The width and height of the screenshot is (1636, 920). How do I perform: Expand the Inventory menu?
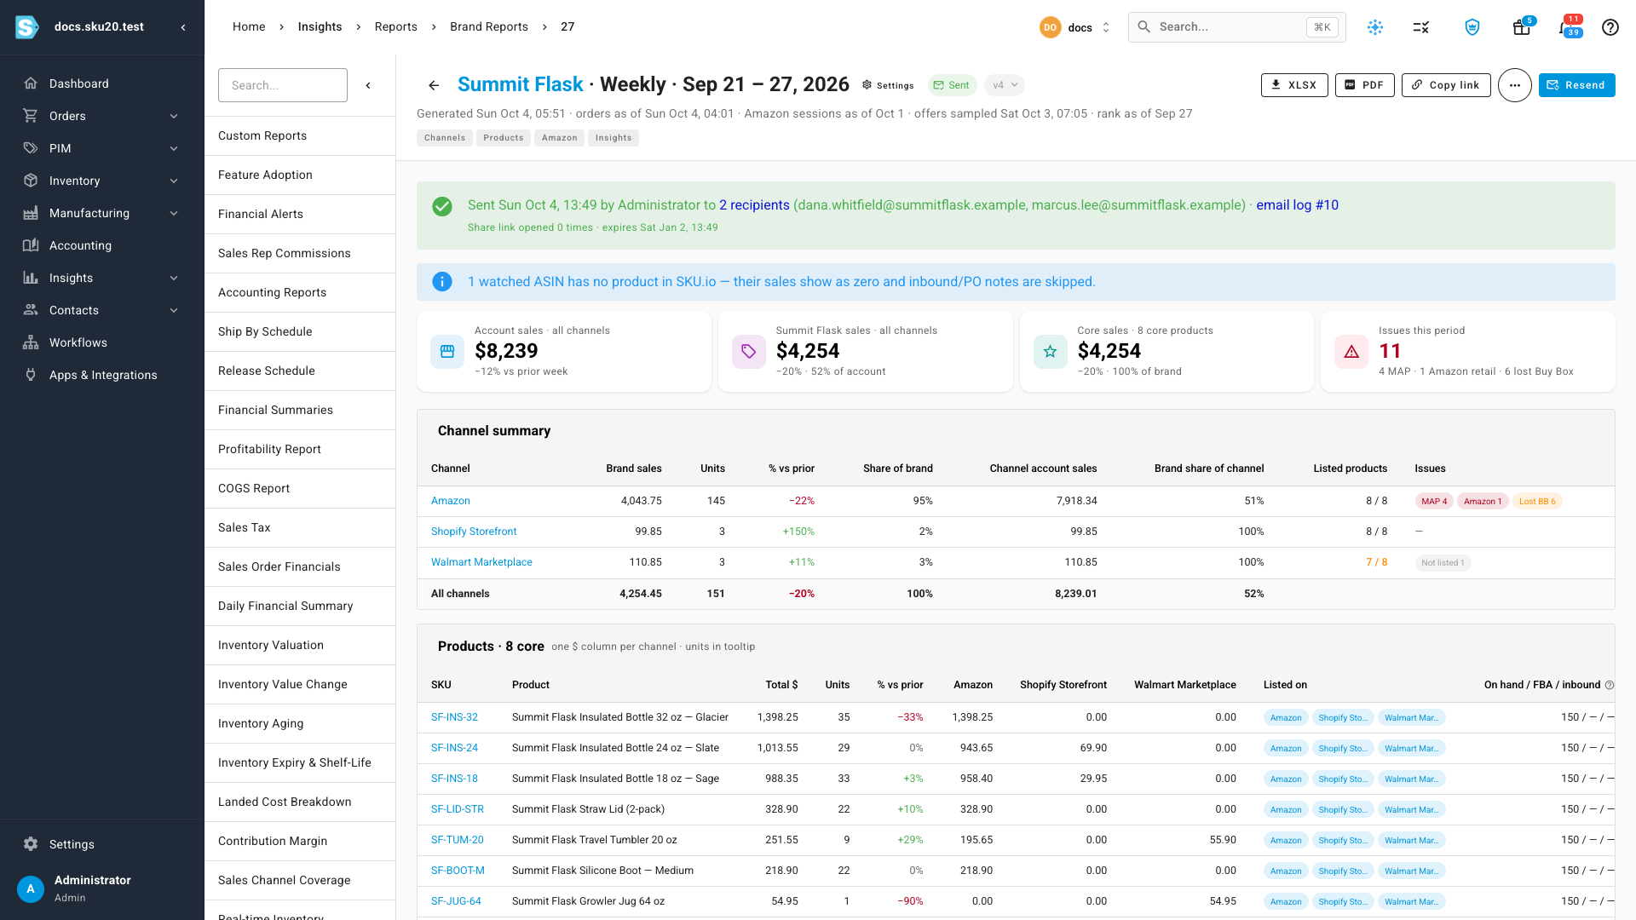pyautogui.click(x=174, y=181)
